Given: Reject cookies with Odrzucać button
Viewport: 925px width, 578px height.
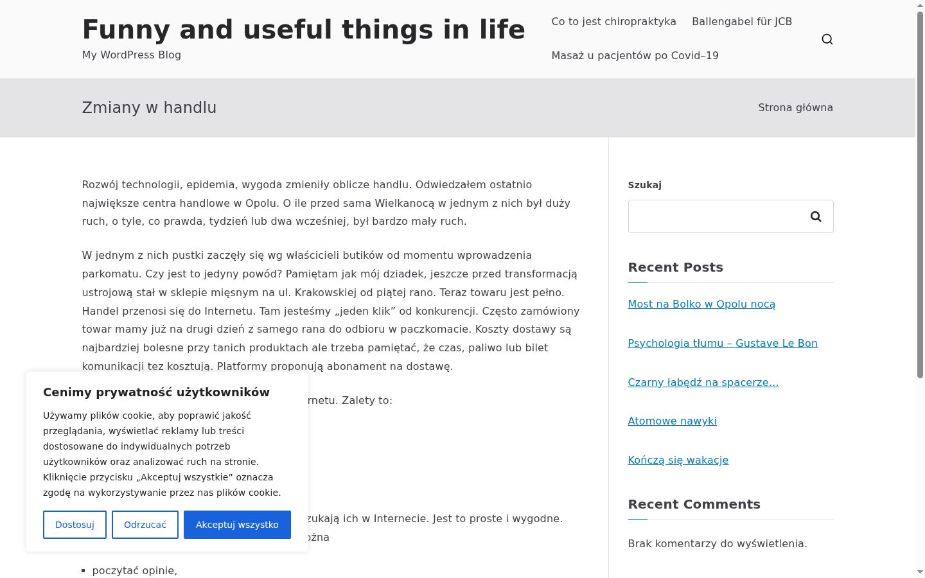Looking at the screenshot, I should [x=145, y=525].
